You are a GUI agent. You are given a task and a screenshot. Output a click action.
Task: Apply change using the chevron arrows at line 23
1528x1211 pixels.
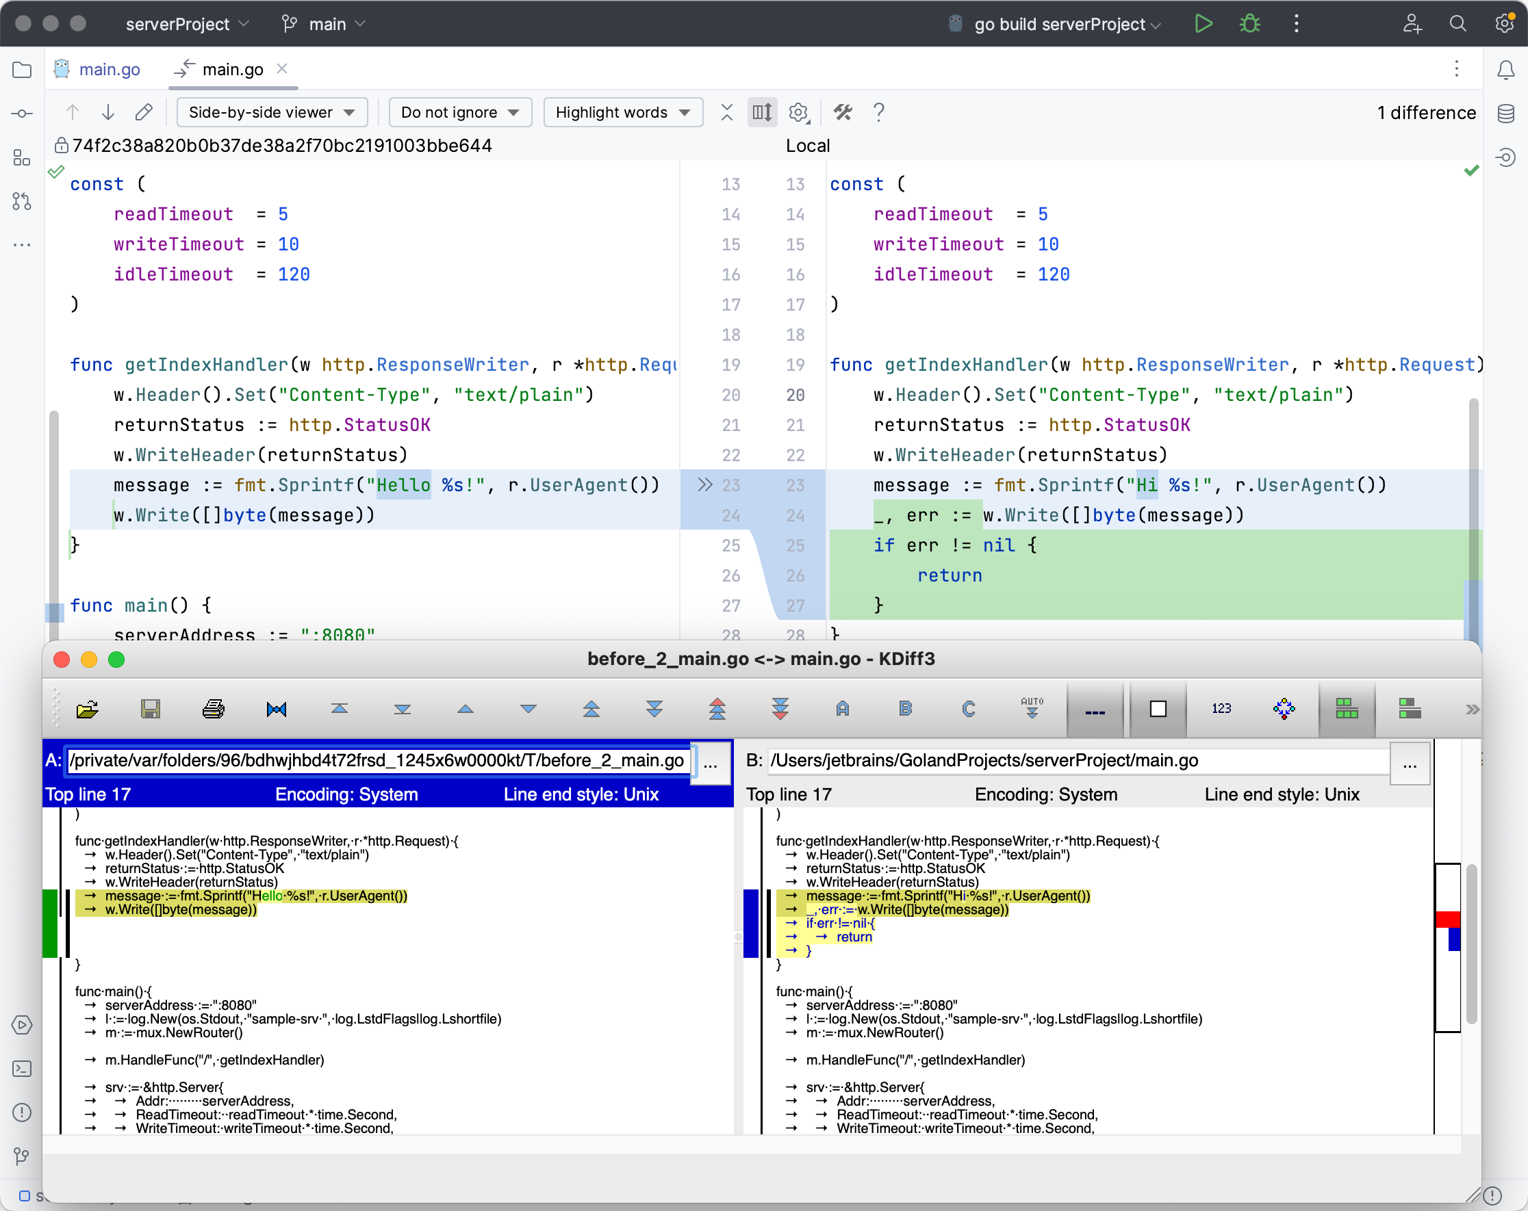coord(704,484)
